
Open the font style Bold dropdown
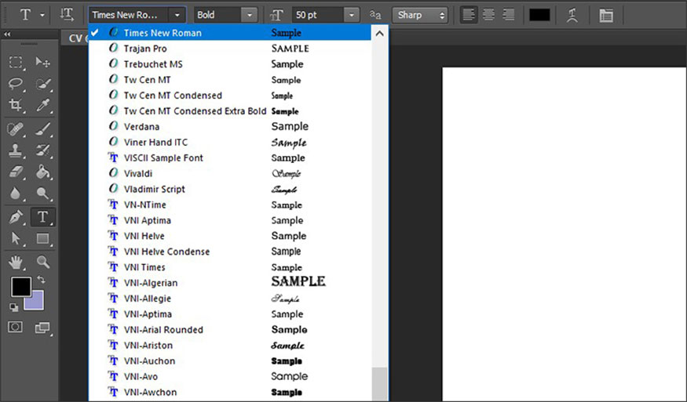pyautogui.click(x=249, y=15)
